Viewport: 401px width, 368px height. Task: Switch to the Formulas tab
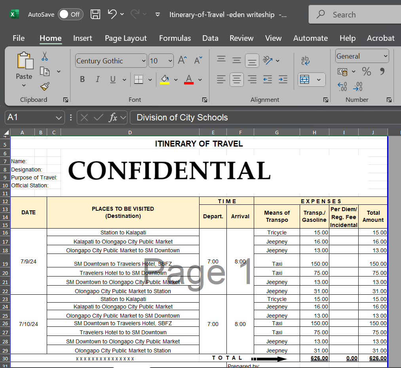tap(175, 38)
